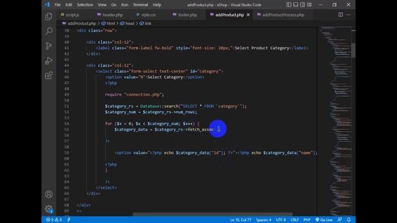The height and width of the screenshot is (223, 397).
Task: Open the Selection menu
Action: click(x=85, y=5)
